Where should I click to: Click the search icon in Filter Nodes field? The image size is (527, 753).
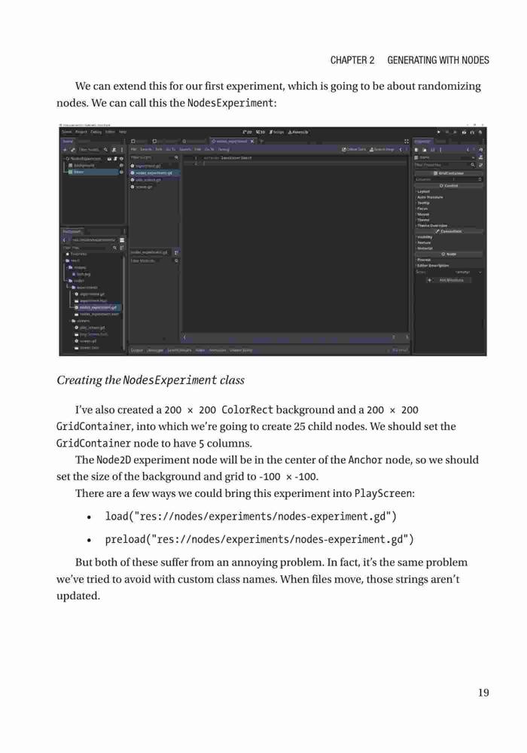tap(105, 150)
